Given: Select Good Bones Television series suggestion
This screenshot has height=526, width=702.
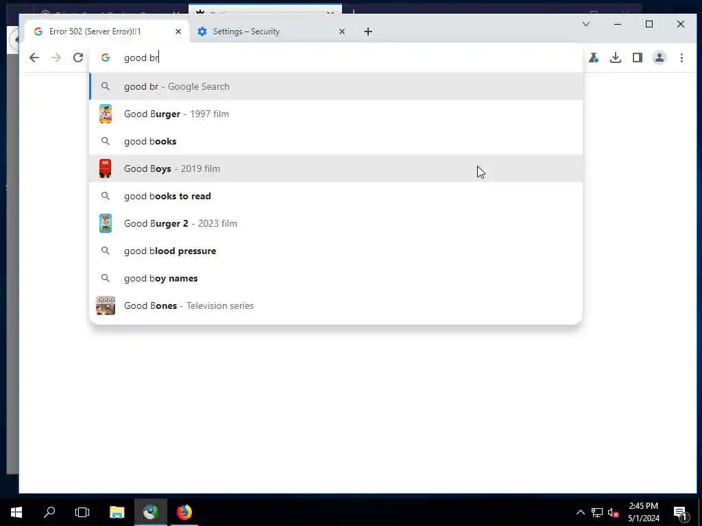Looking at the screenshot, I should coord(336,305).
